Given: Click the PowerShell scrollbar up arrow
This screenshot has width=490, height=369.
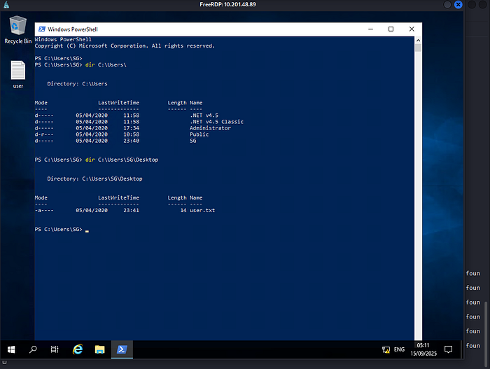Looking at the screenshot, I should point(418,40).
